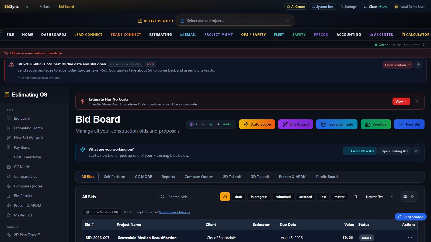Viewport: 431px width, 242px height.
Task: Filter bids by lost status
Action: pyautogui.click(x=323, y=197)
